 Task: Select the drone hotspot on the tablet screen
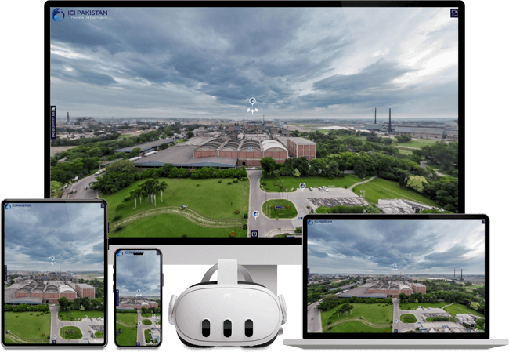click(53, 261)
